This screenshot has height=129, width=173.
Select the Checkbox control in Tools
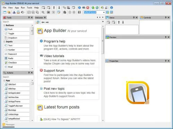(x=17, y=63)
